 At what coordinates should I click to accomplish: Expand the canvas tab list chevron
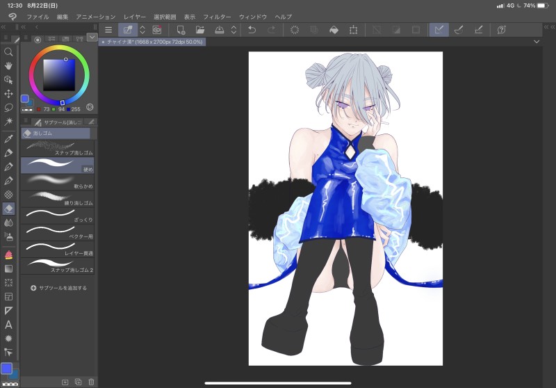click(x=537, y=42)
